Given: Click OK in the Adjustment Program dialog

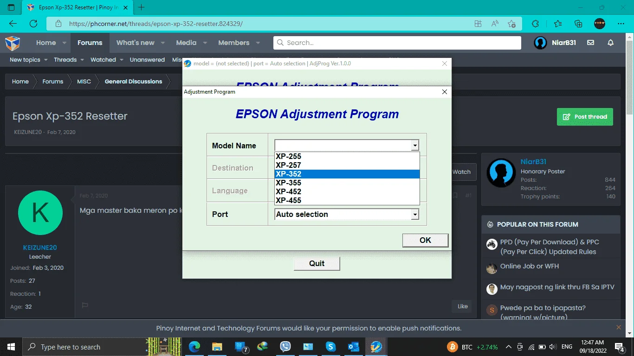Looking at the screenshot, I should [x=425, y=240].
